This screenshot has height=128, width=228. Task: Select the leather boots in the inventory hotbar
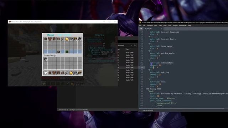point(63,73)
